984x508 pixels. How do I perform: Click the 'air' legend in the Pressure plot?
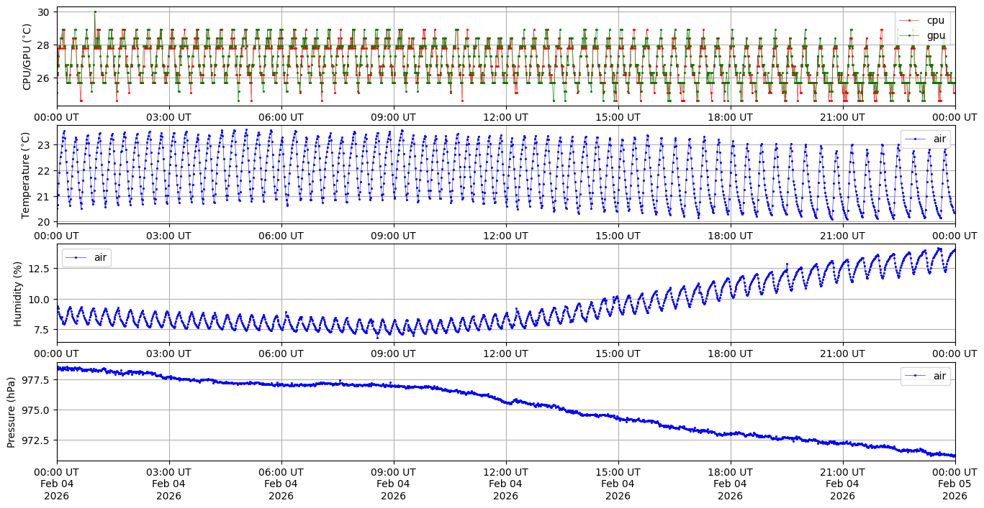click(x=925, y=376)
